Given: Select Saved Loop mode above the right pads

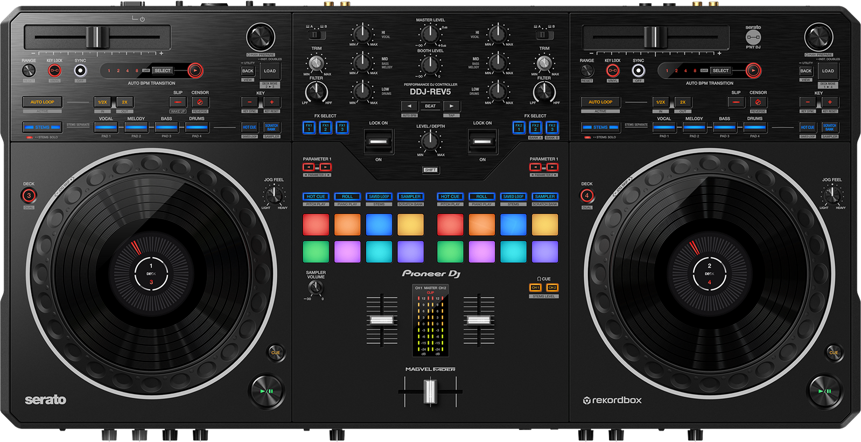Looking at the screenshot, I should 513,197.
